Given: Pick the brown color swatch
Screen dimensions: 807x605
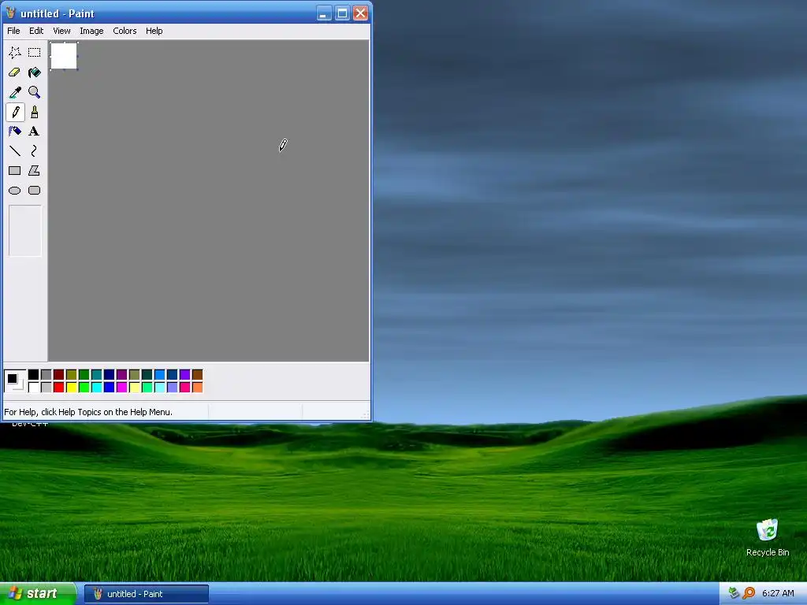Looking at the screenshot, I should coord(197,374).
